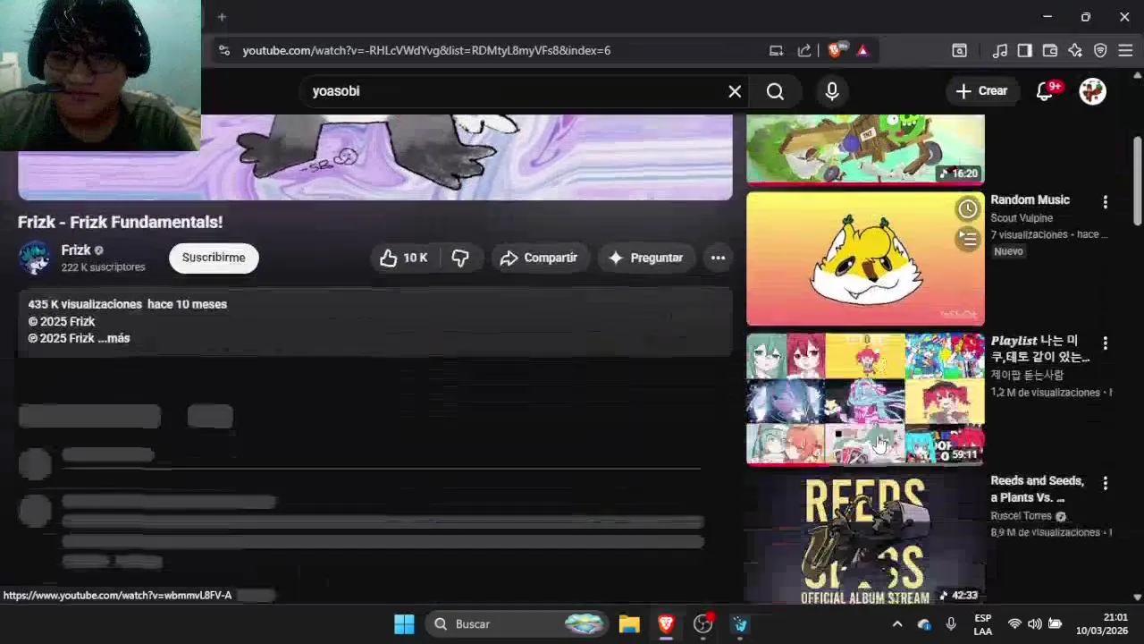Screen dimensions: 1144x644
Task: Click the site info icon left of URL
Action: [223, 51]
